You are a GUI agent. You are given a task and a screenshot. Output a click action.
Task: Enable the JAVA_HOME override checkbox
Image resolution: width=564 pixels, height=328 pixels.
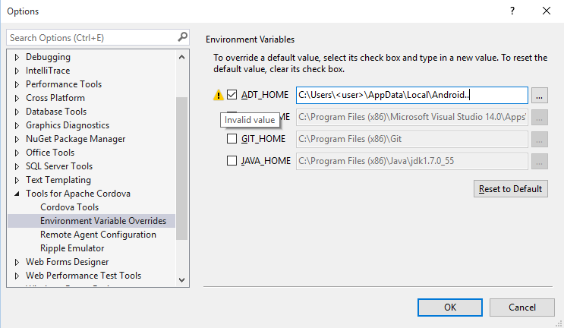[x=232, y=161]
